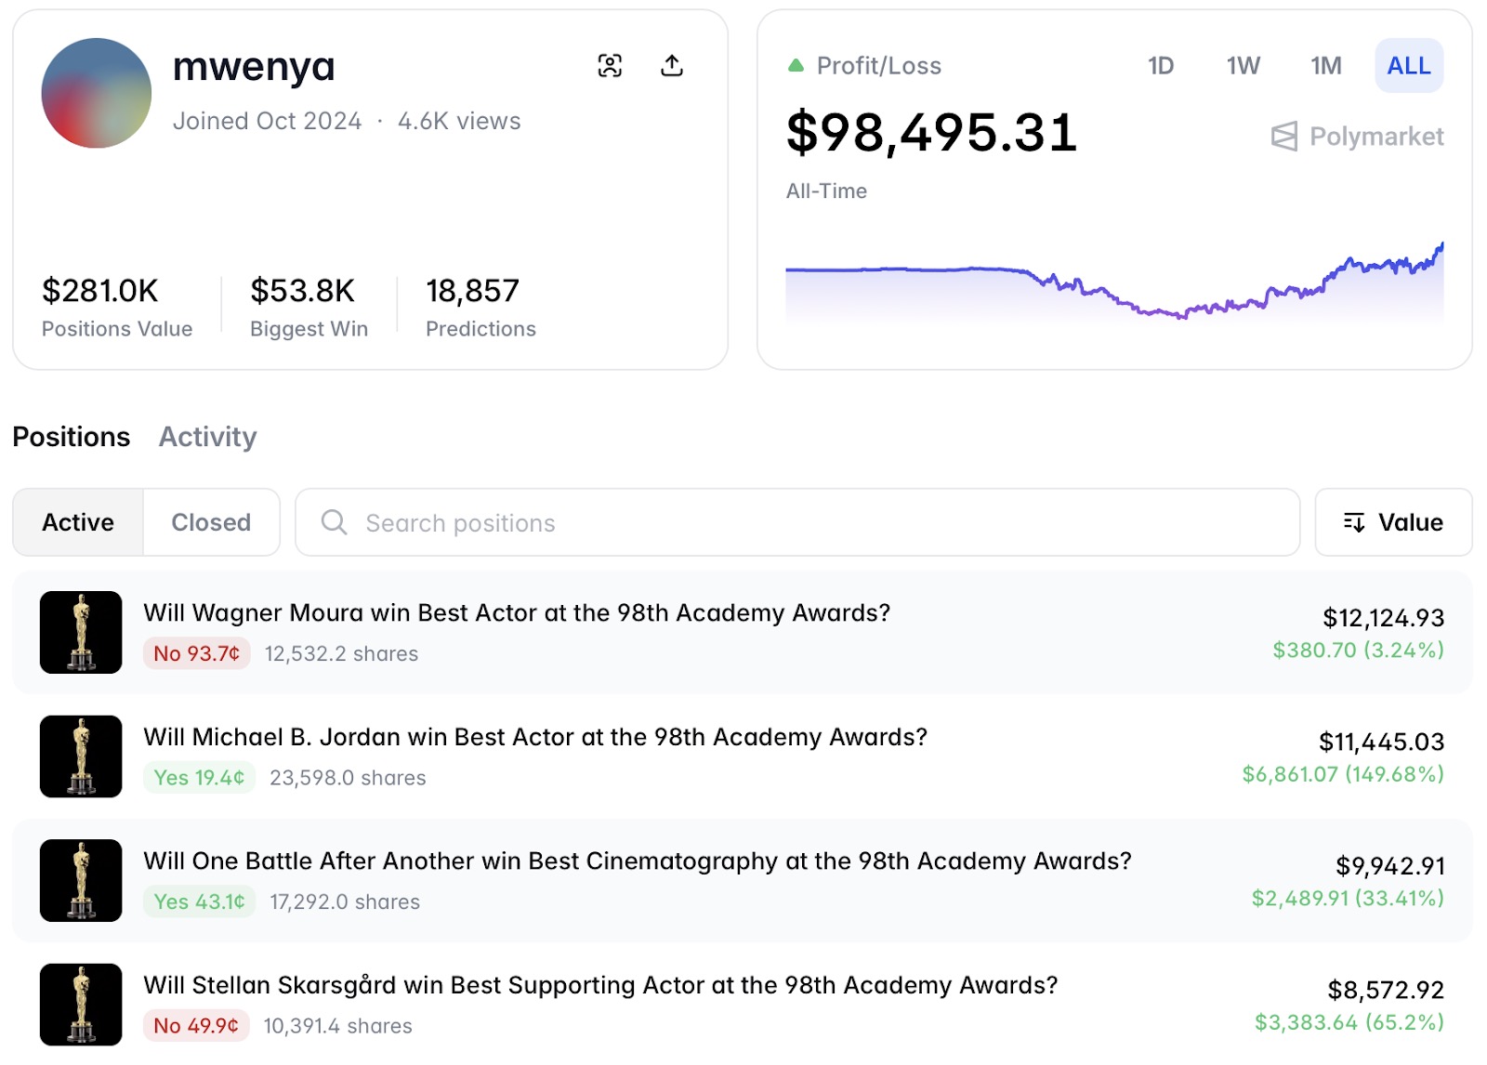The image size is (1487, 1065).
Task: Click the profile scan/QR icon
Action: pos(610,66)
